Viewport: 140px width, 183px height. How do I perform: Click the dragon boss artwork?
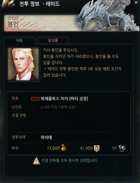pos(107,16)
